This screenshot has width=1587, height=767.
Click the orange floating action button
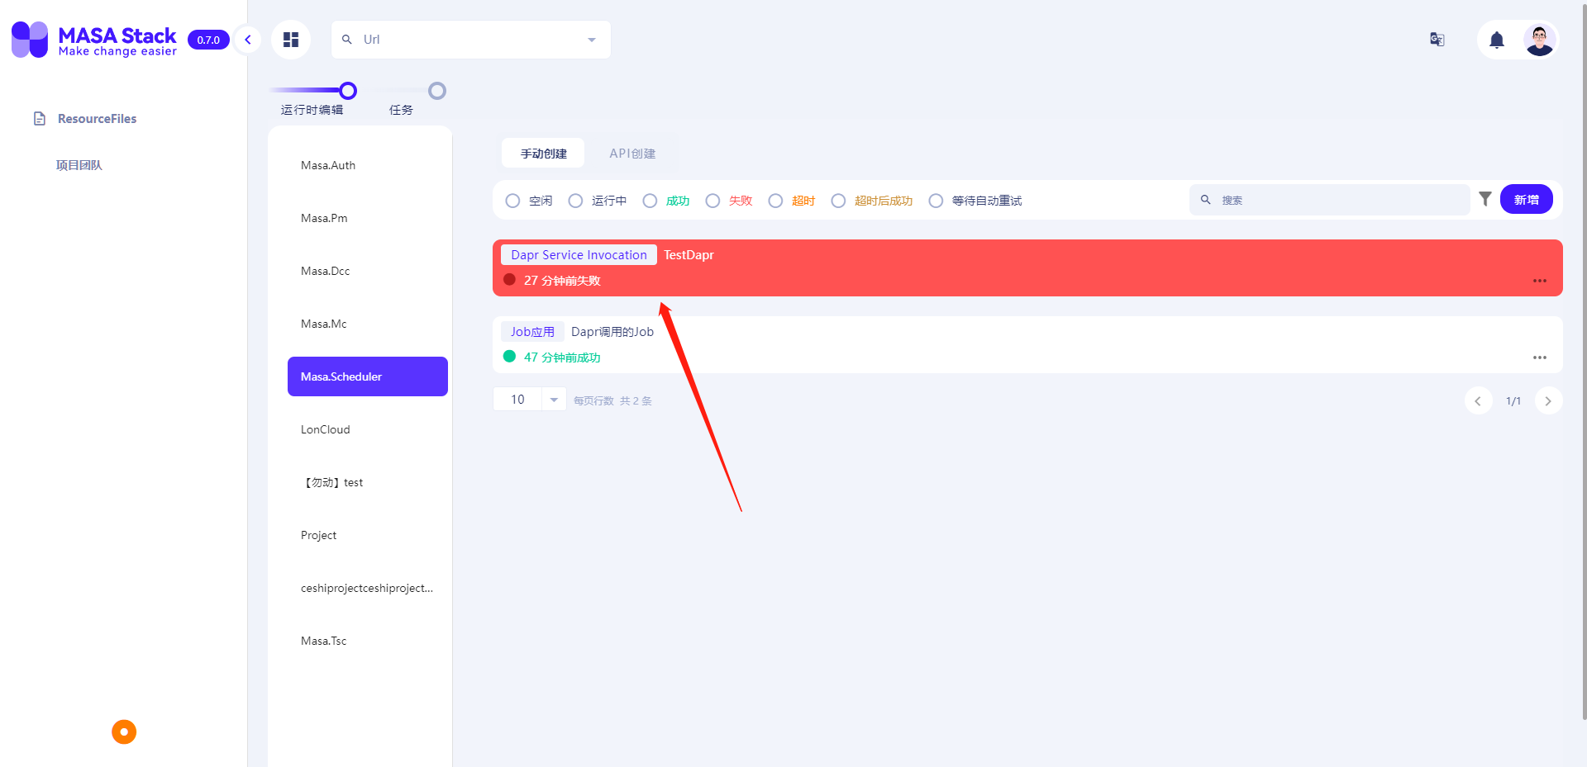123,731
